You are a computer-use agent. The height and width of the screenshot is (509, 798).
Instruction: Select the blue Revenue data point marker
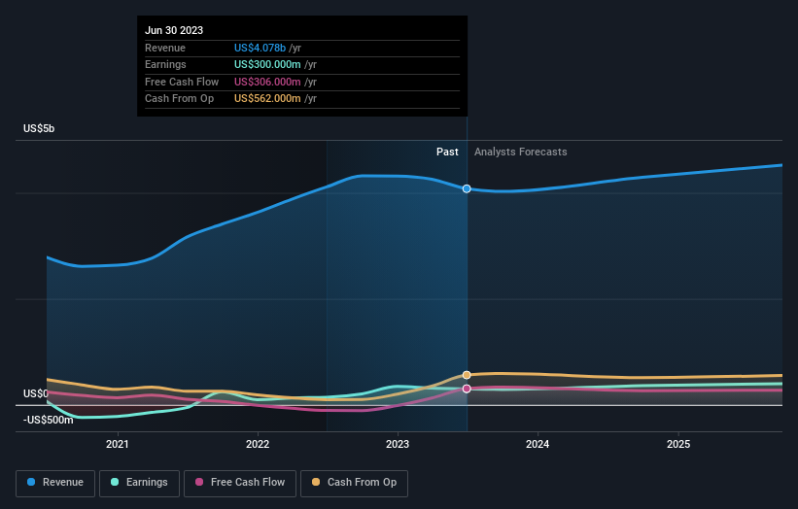coord(467,188)
